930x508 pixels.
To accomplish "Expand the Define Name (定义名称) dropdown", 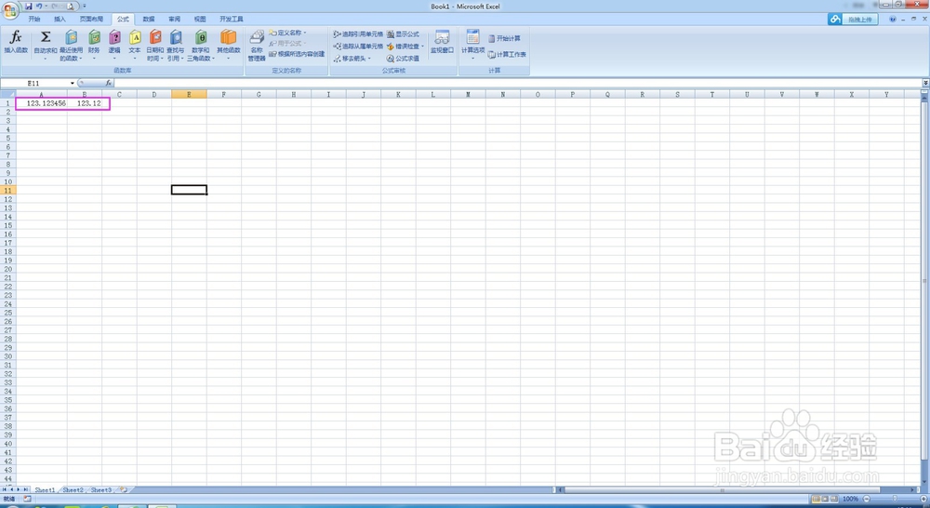I will 305,33.
